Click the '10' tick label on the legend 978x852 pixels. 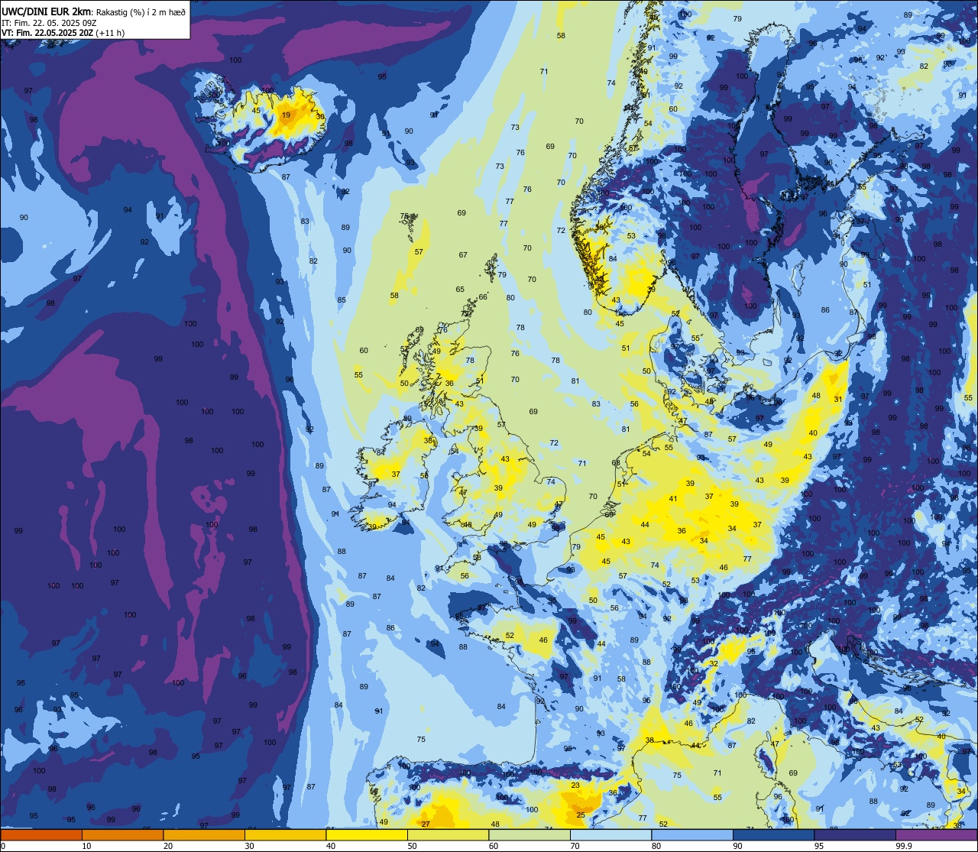pyautogui.click(x=86, y=846)
